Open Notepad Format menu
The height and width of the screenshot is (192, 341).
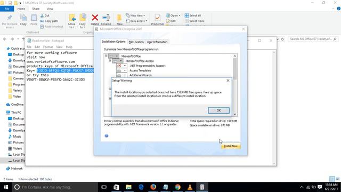coord(48,47)
